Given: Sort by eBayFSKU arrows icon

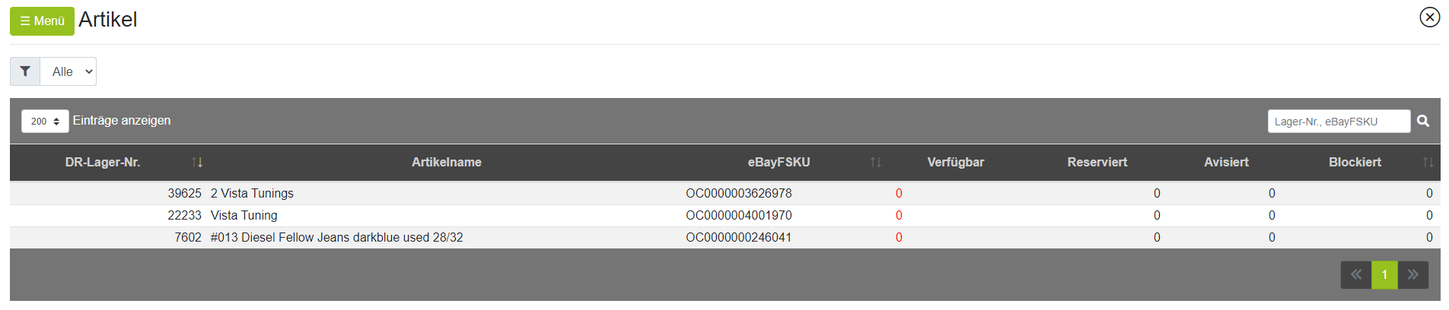Looking at the screenshot, I should point(876,162).
